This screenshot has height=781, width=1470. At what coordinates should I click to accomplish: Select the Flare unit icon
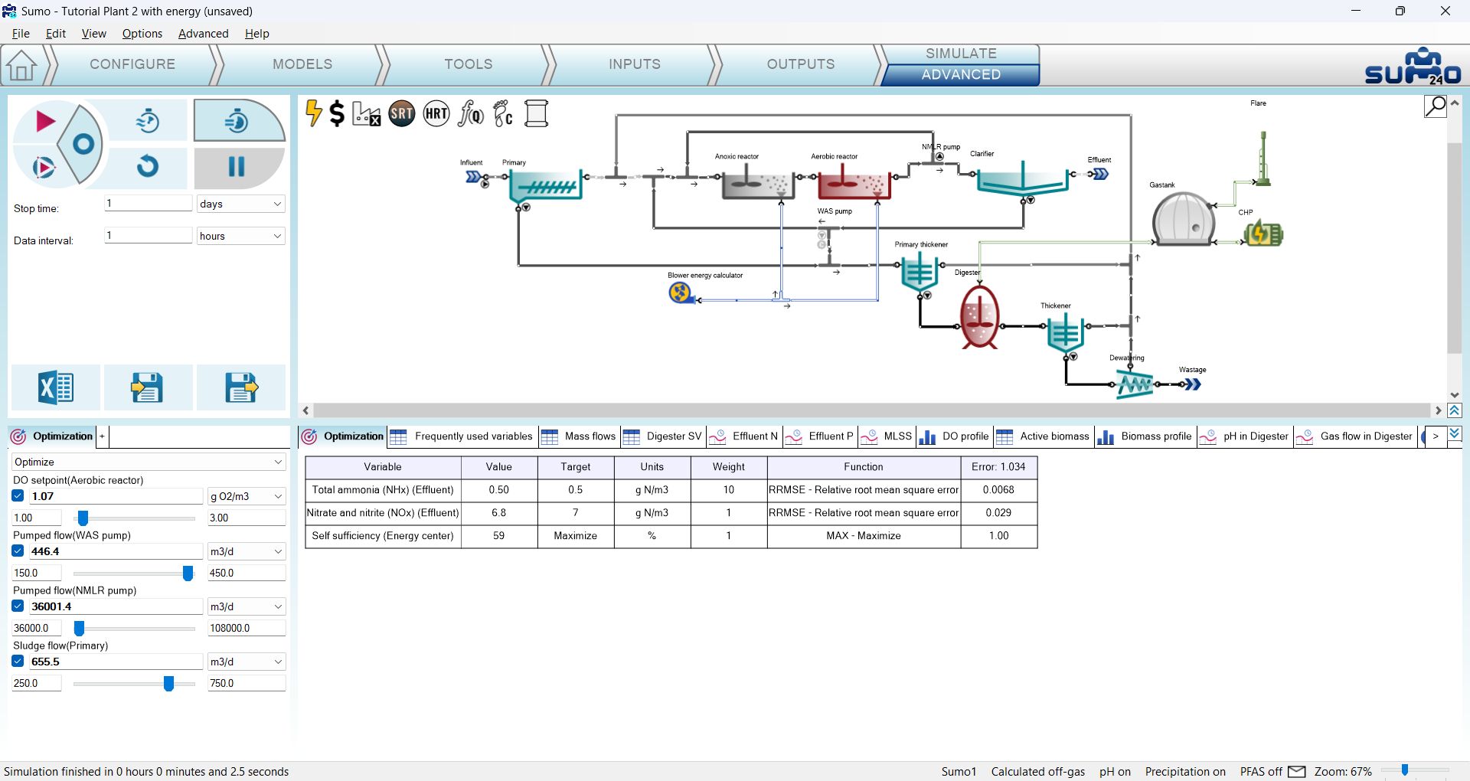(1263, 158)
